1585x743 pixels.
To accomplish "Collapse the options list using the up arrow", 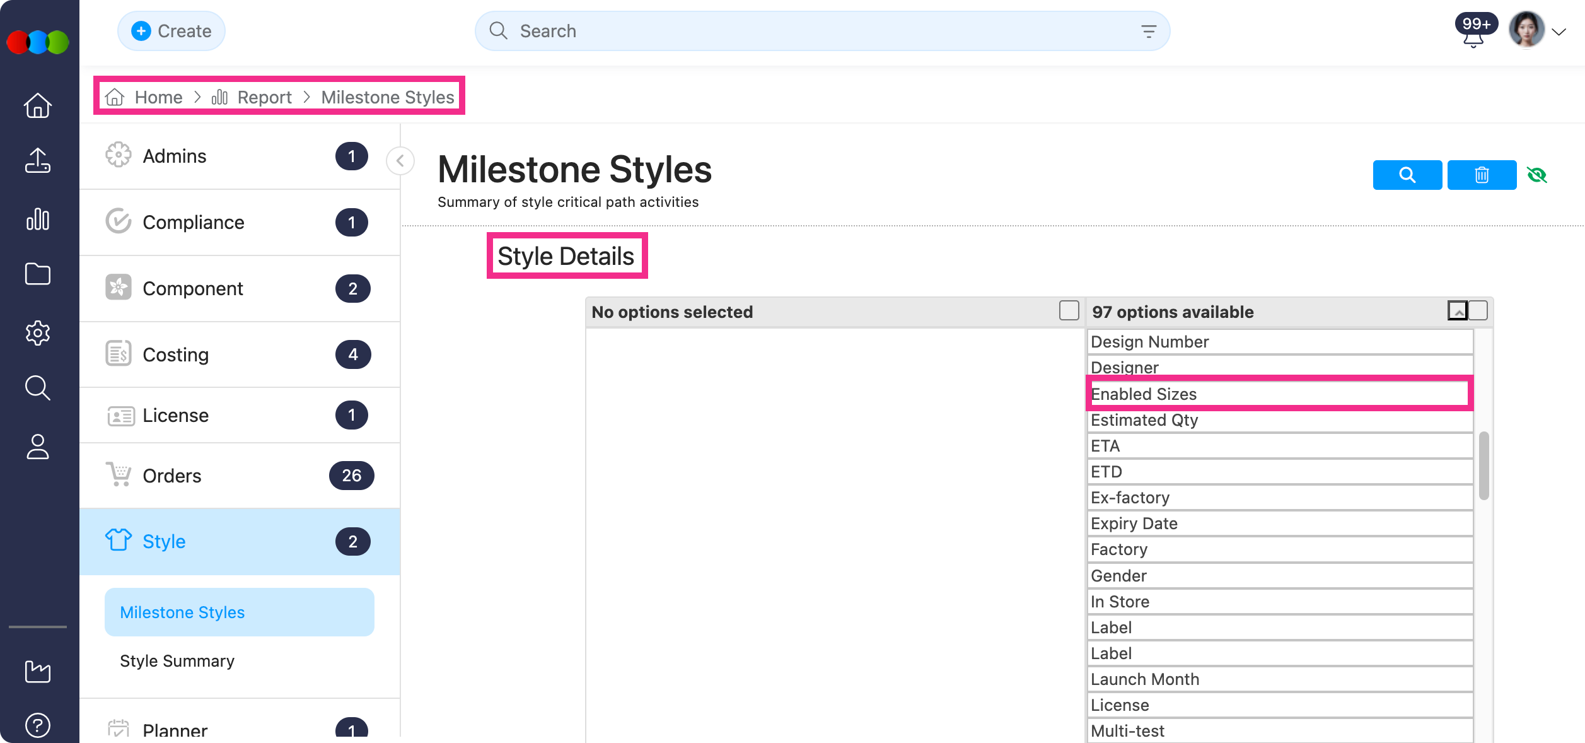I will [1458, 310].
